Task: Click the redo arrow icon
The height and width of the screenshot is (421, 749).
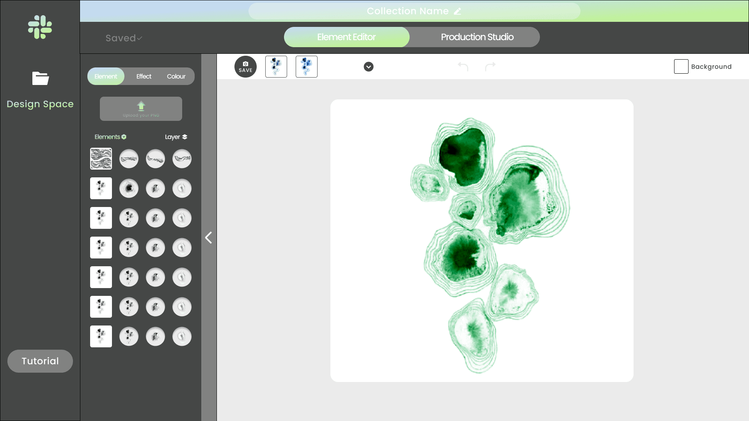Action: click(x=490, y=67)
